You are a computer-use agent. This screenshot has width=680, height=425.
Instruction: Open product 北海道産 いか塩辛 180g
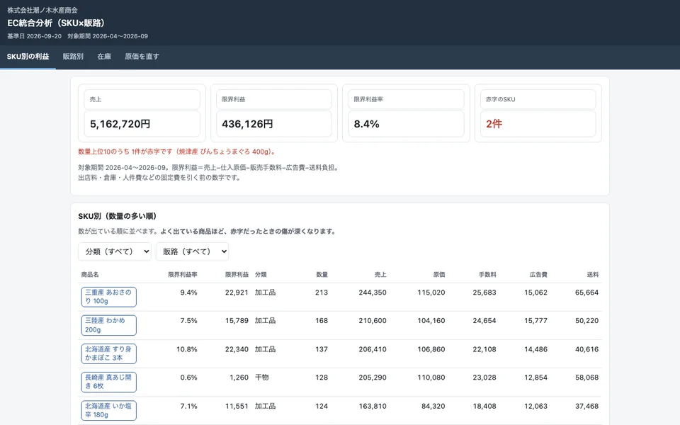click(109, 410)
